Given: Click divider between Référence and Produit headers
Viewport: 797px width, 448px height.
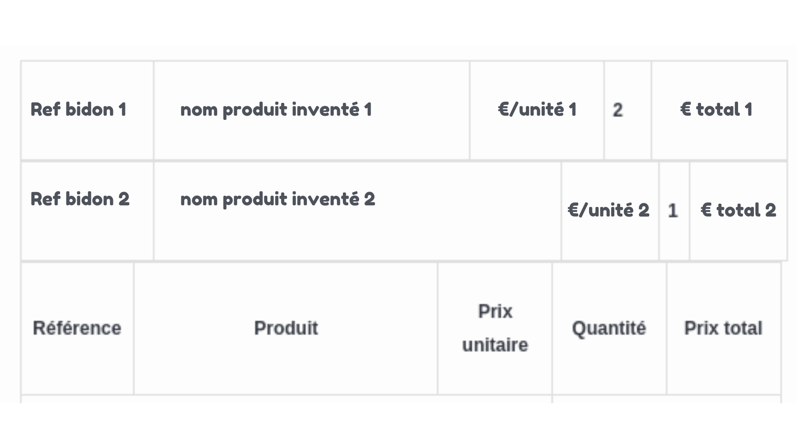Looking at the screenshot, I should (x=134, y=328).
